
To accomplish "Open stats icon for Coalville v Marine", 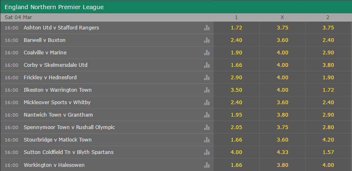I will (207, 52).
